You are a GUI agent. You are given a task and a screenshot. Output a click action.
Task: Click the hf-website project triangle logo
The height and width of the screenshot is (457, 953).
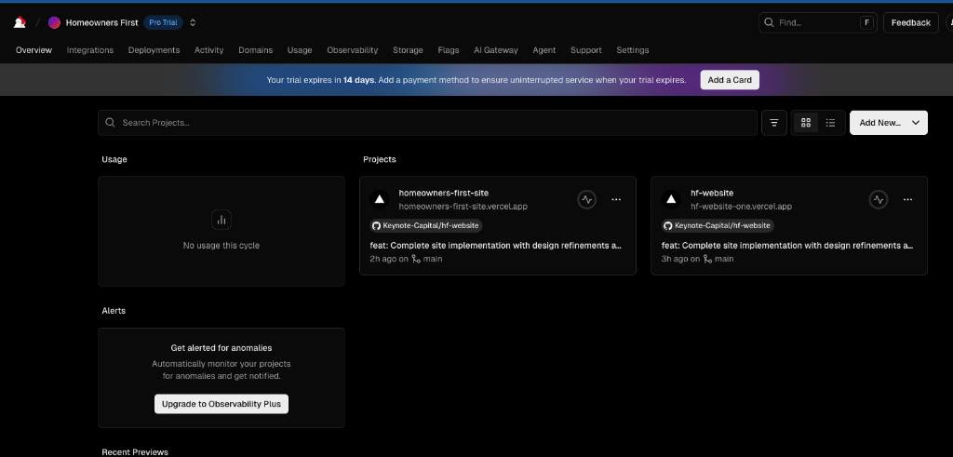pyautogui.click(x=671, y=199)
